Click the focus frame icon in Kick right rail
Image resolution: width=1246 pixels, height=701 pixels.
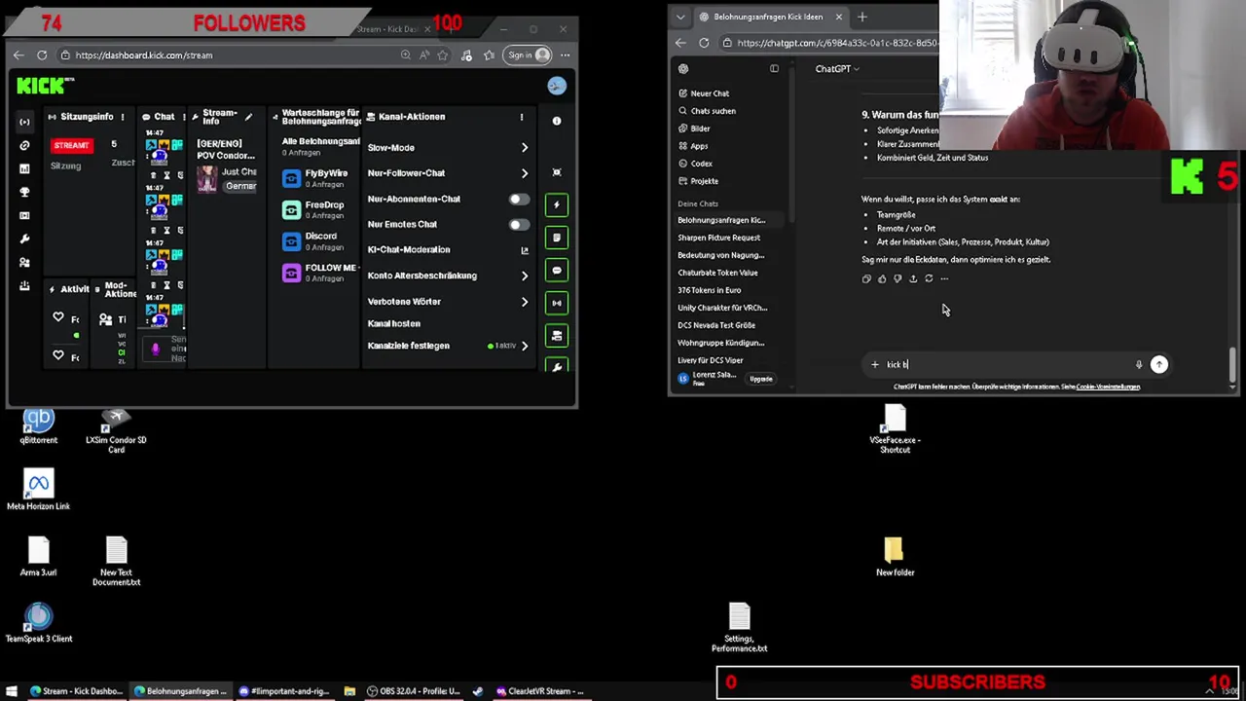[557, 172]
